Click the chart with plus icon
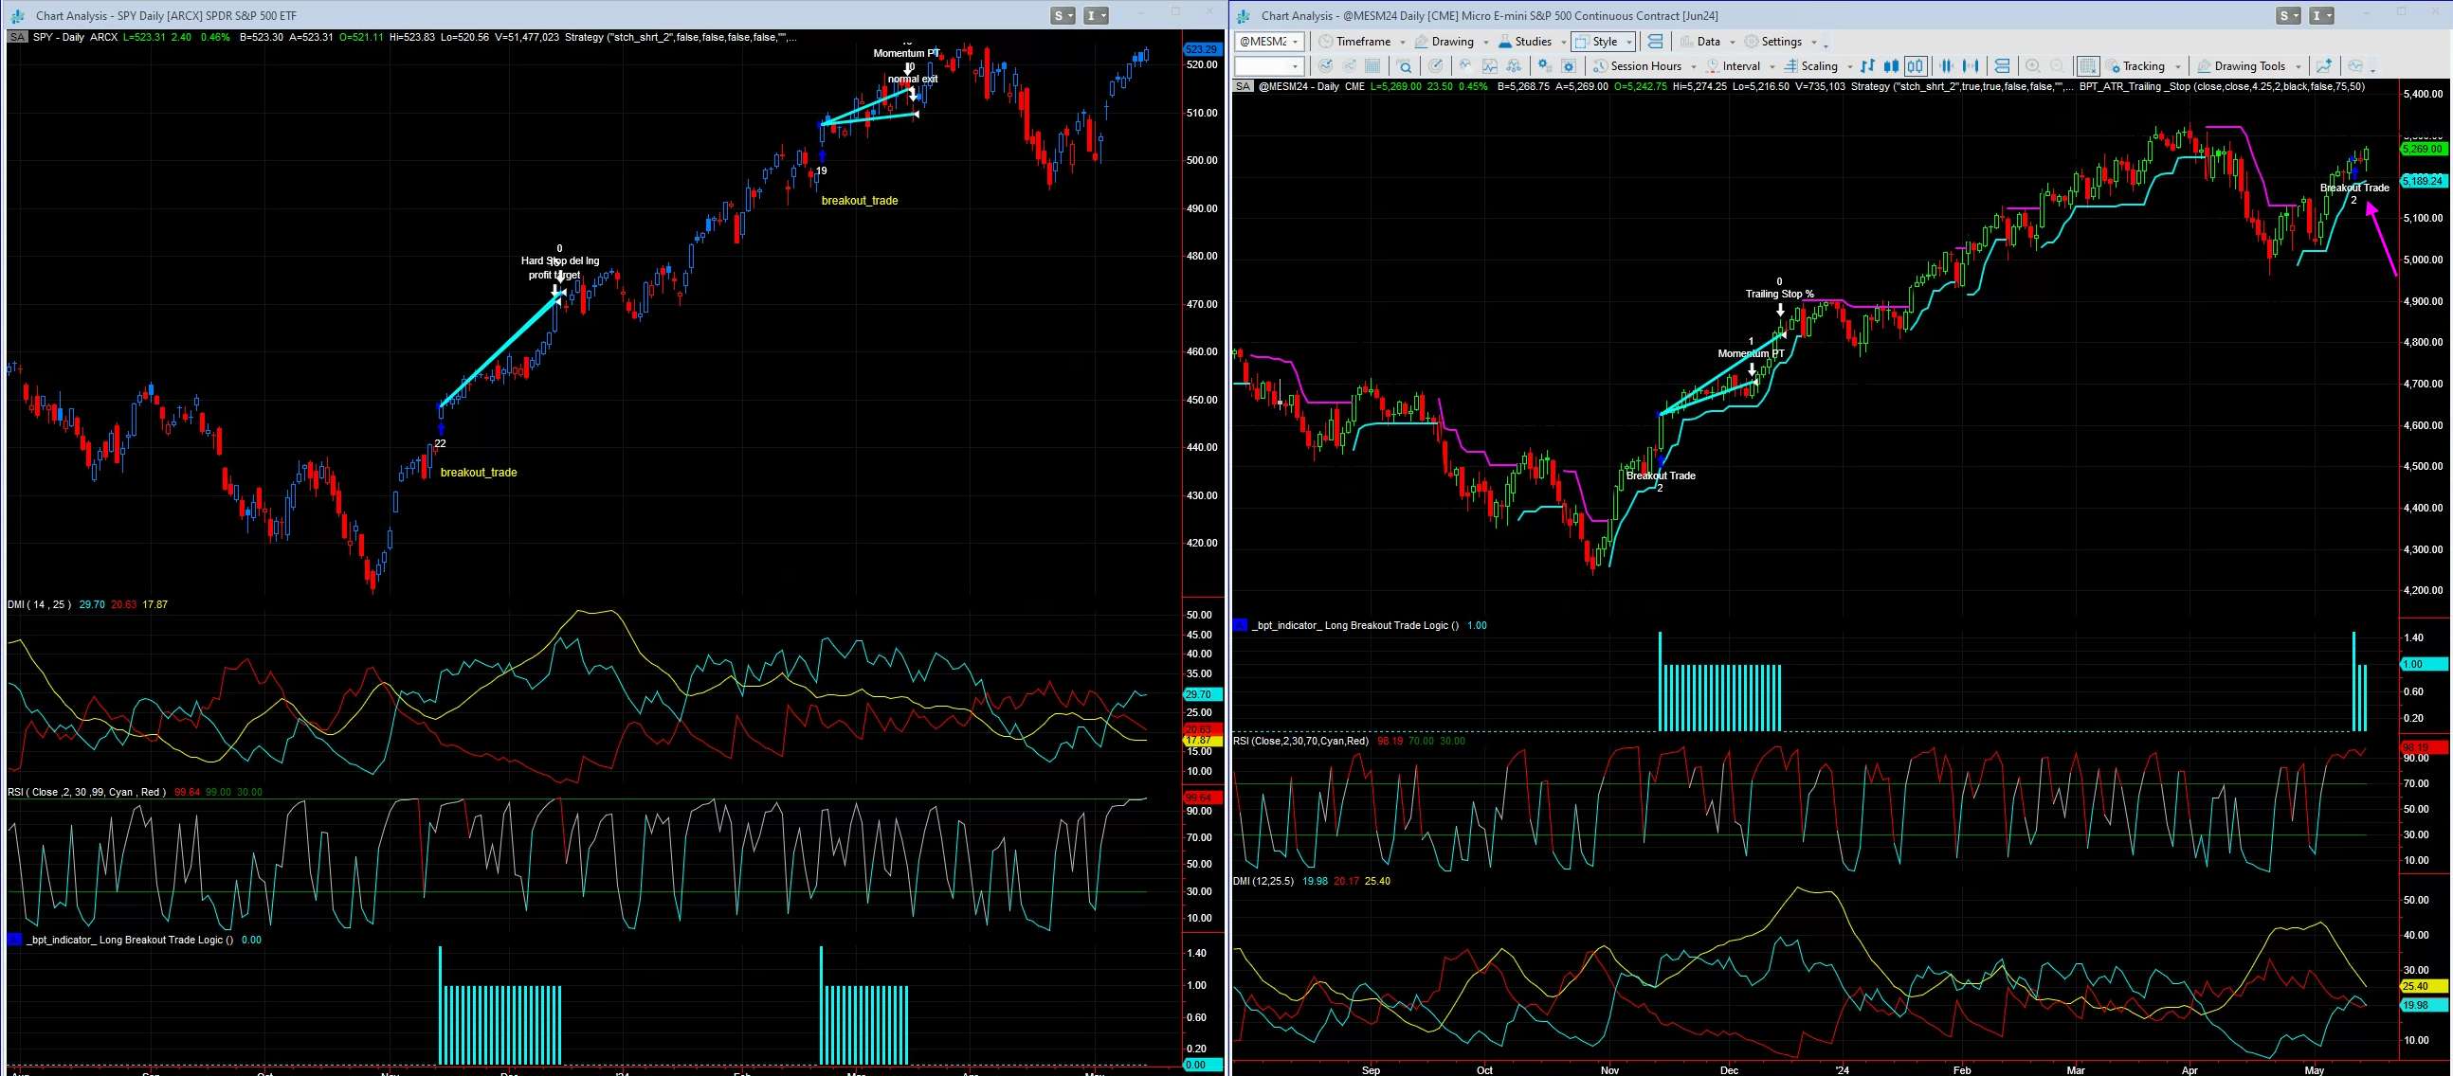 (x=2324, y=65)
